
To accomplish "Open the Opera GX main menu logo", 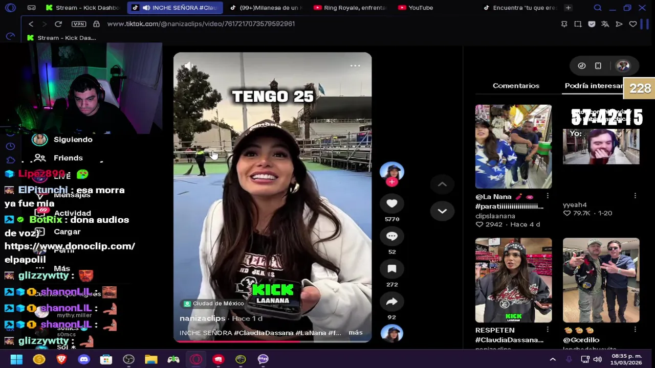I will point(11,8).
